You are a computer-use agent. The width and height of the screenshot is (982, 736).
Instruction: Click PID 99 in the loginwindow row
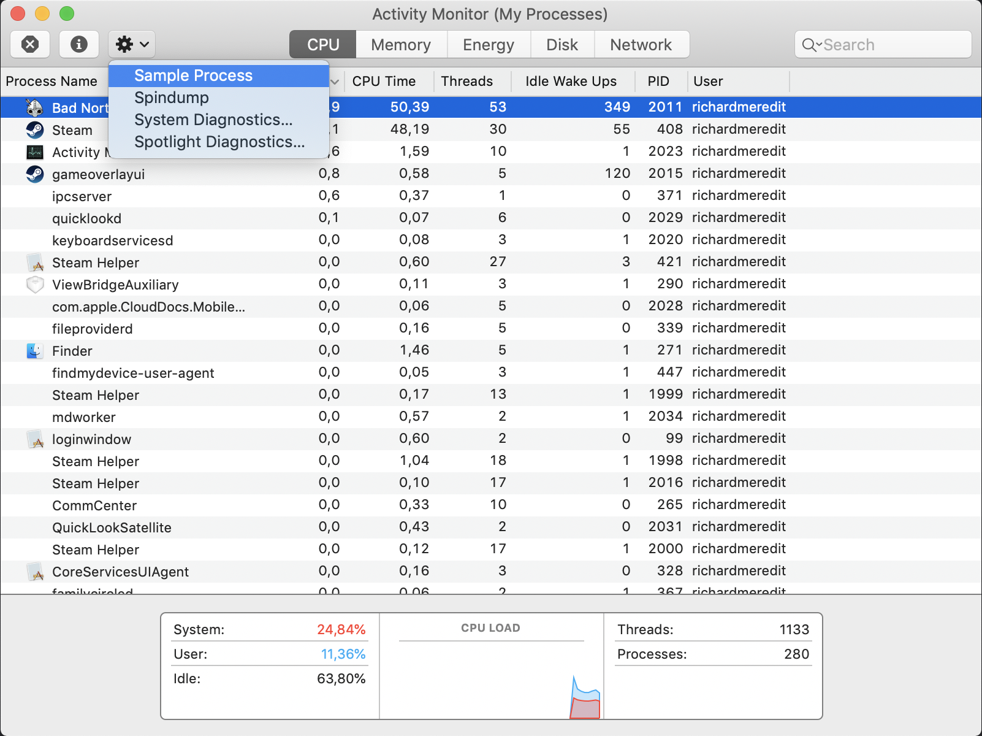[674, 439]
